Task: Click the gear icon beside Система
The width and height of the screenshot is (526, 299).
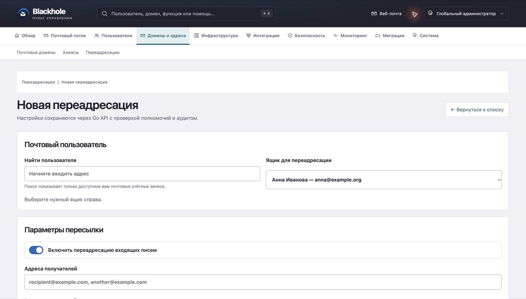Action: click(x=415, y=35)
